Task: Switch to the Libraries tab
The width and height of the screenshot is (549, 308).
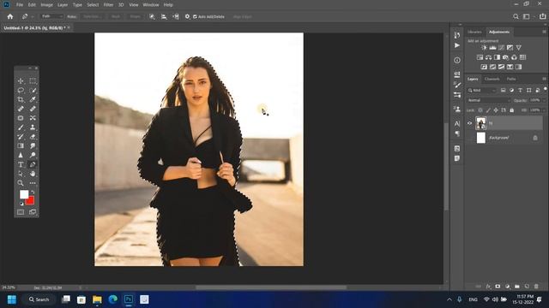Action: [x=474, y=32]
